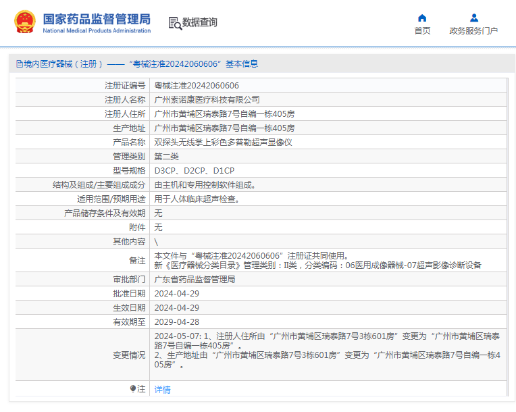Viewport: 516px width, 412px height.
Task: Click the 数据查询 heading text
Action: click(200, 23)
